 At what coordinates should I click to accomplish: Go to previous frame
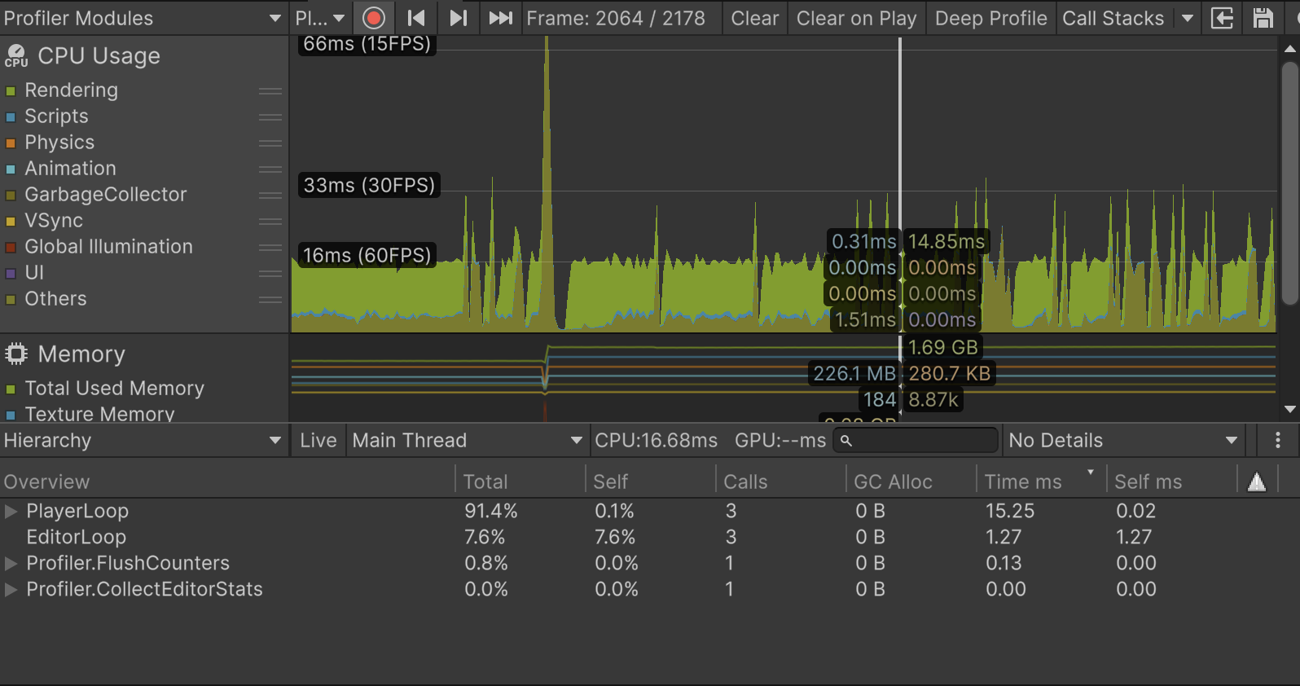(x=416, y=18)
